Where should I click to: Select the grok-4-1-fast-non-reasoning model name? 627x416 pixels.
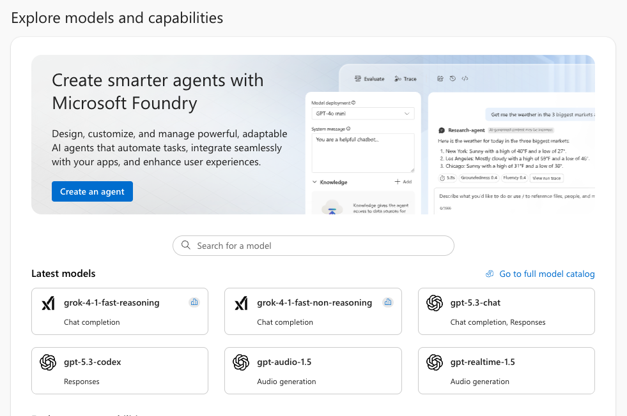pos(314,302)
